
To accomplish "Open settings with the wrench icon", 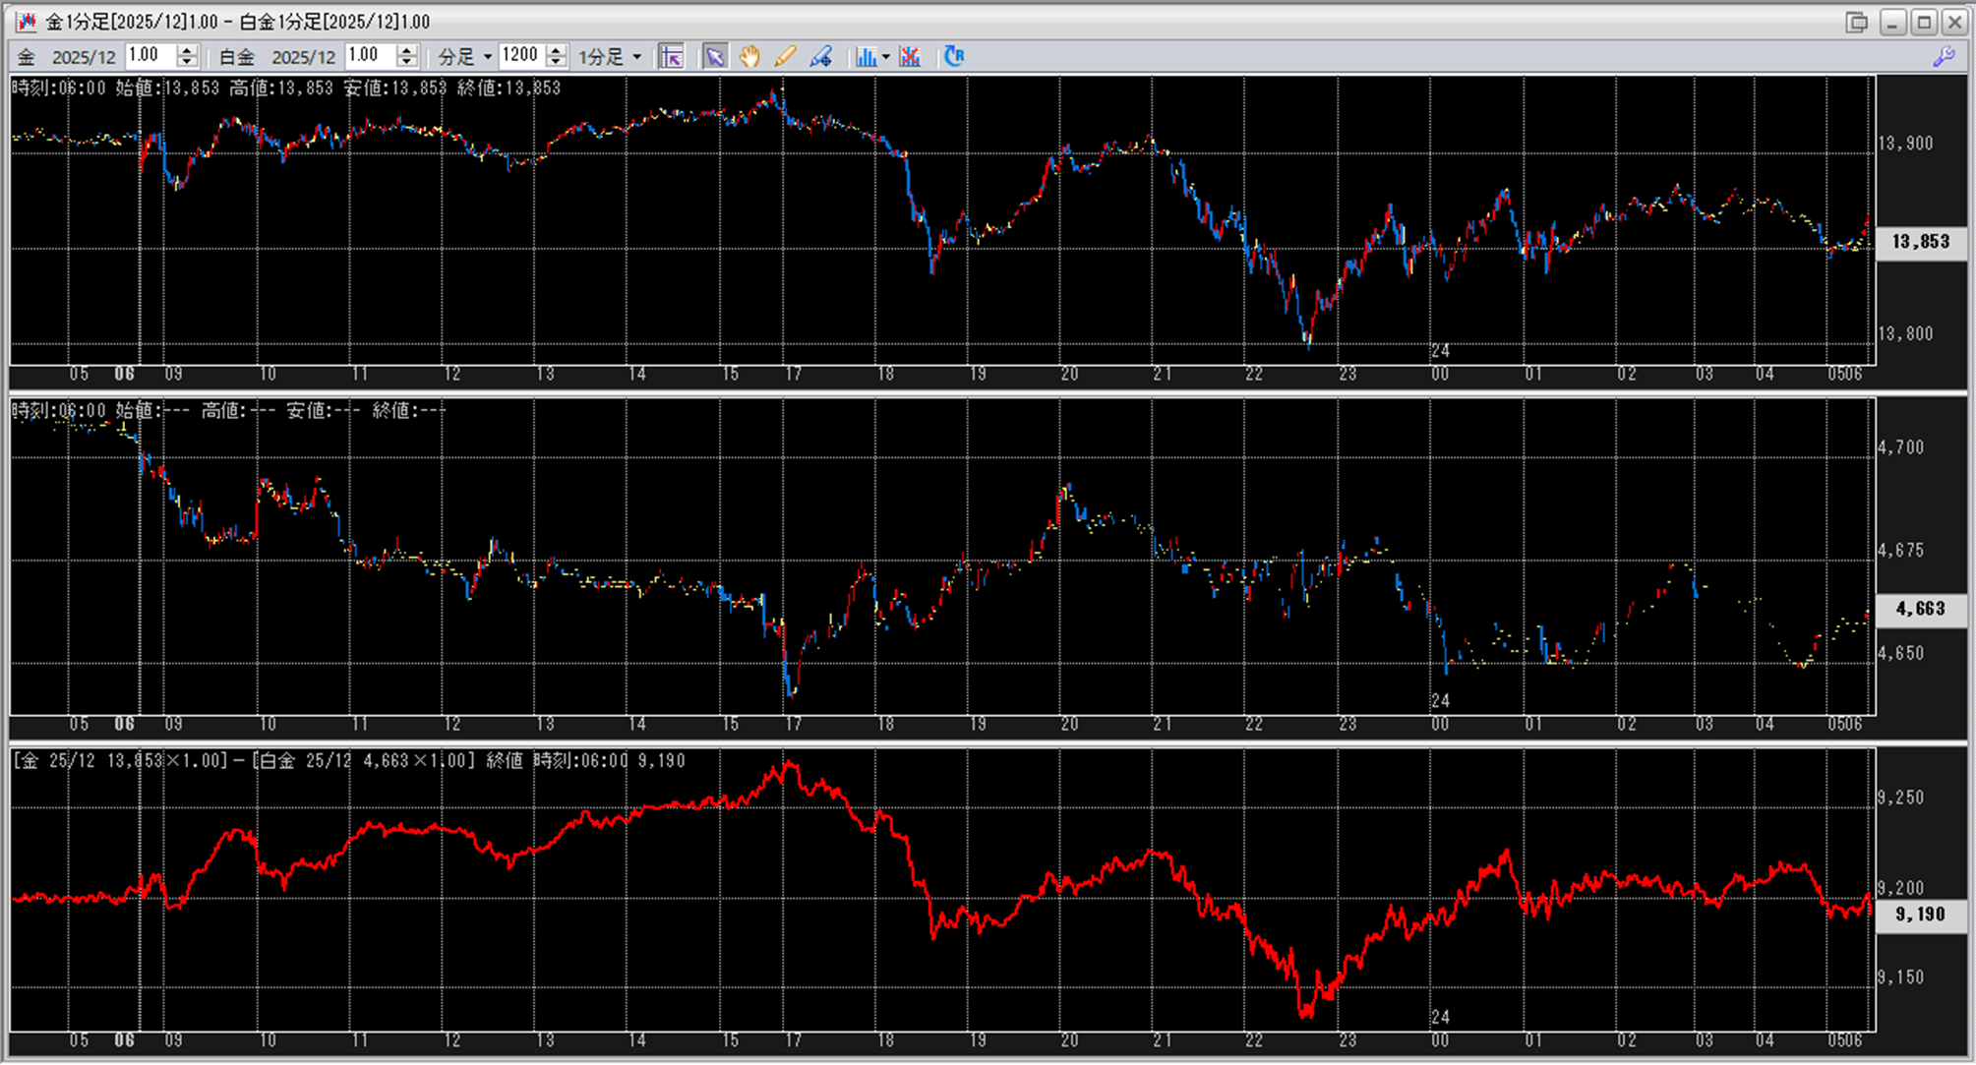I will point(1944,56).
